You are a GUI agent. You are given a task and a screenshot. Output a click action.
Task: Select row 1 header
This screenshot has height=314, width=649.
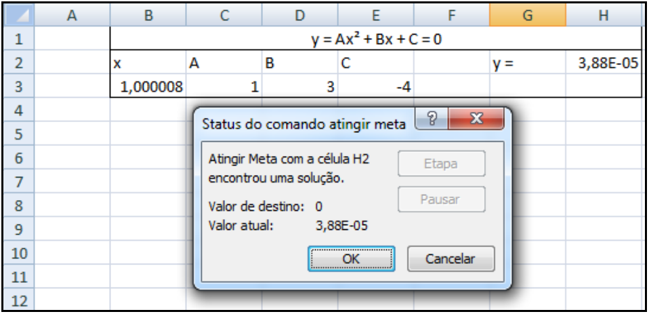tap(17, 39)
